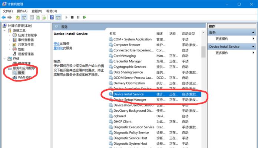This screenshot has height=148, width=258.
Task: Click the 计算机管理(本地) root icon
Action: [x=4, y=26]
